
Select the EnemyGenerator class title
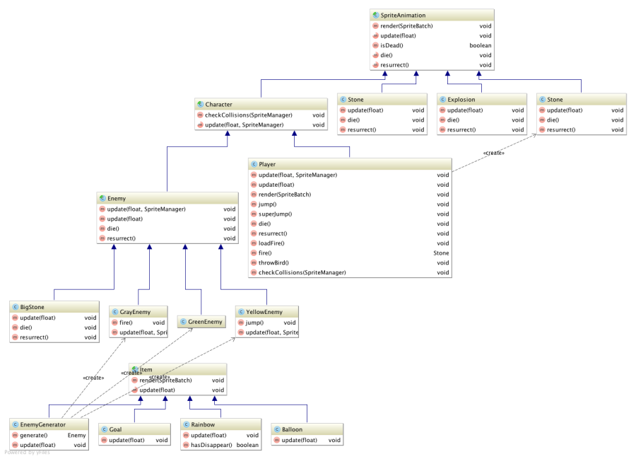42,424
